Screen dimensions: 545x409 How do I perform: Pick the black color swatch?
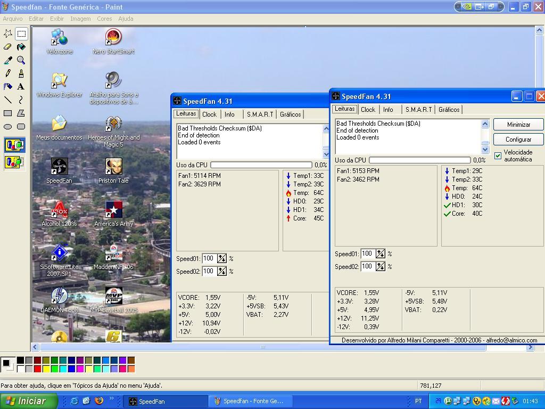[21, 361]
